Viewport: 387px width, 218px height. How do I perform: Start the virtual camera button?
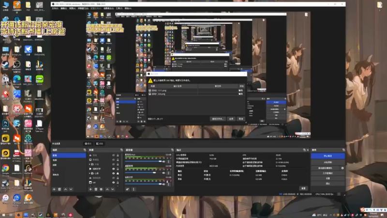point(325,168)
